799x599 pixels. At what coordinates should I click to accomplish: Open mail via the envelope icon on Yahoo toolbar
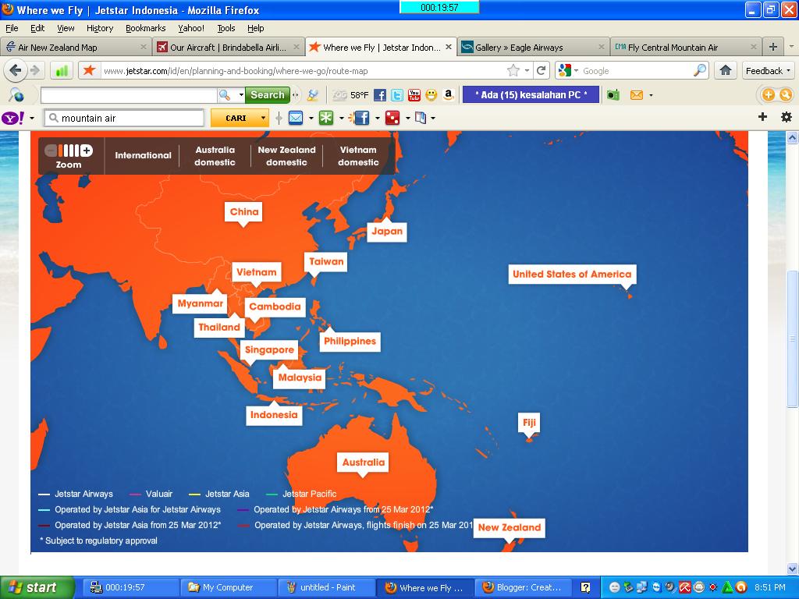coord(297,118)
